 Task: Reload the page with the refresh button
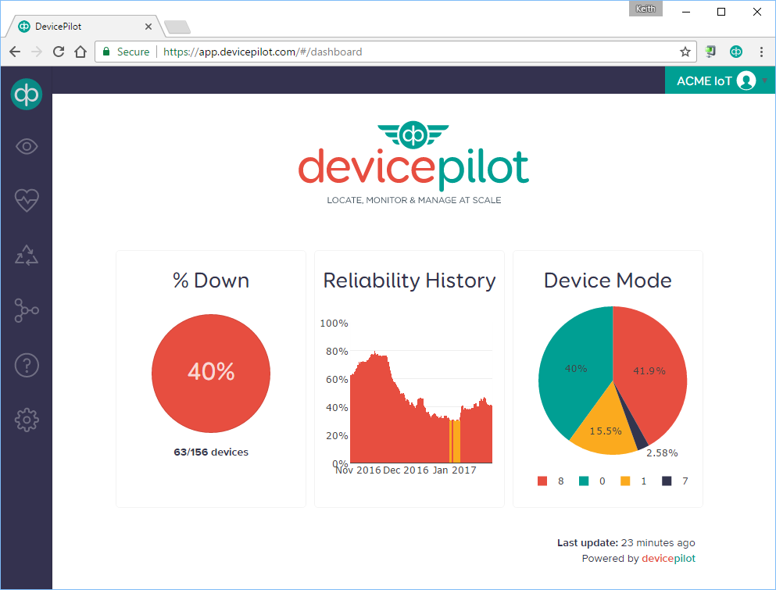point(59,52)
